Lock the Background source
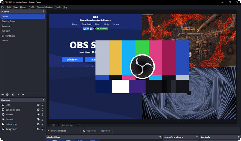 (x=42, y=129)
